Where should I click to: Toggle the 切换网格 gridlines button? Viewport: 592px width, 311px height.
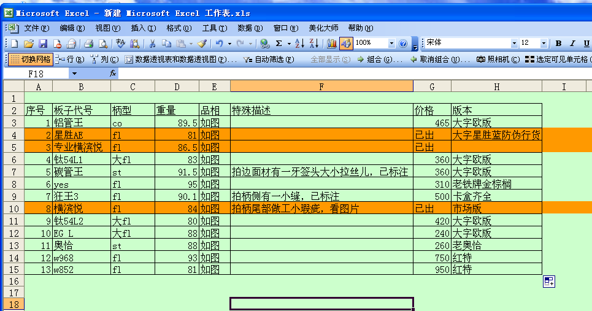tap(30, 60)
